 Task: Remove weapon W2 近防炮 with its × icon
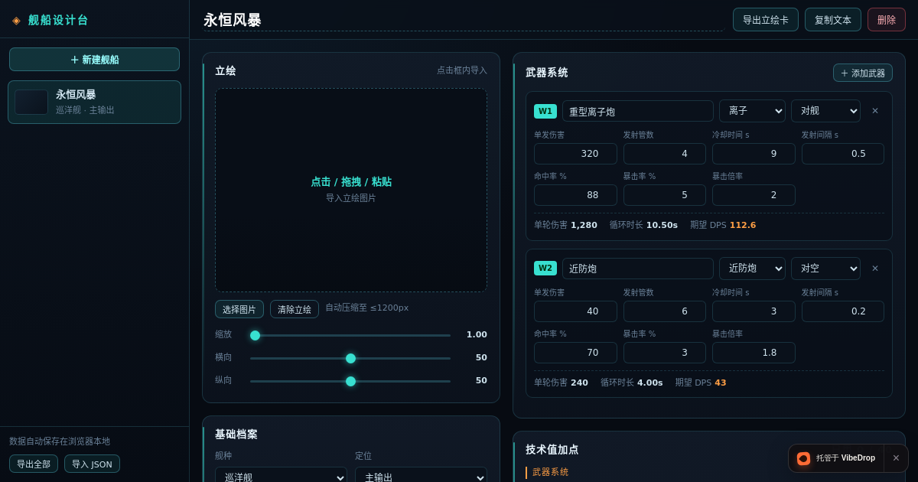pos(875,269)
